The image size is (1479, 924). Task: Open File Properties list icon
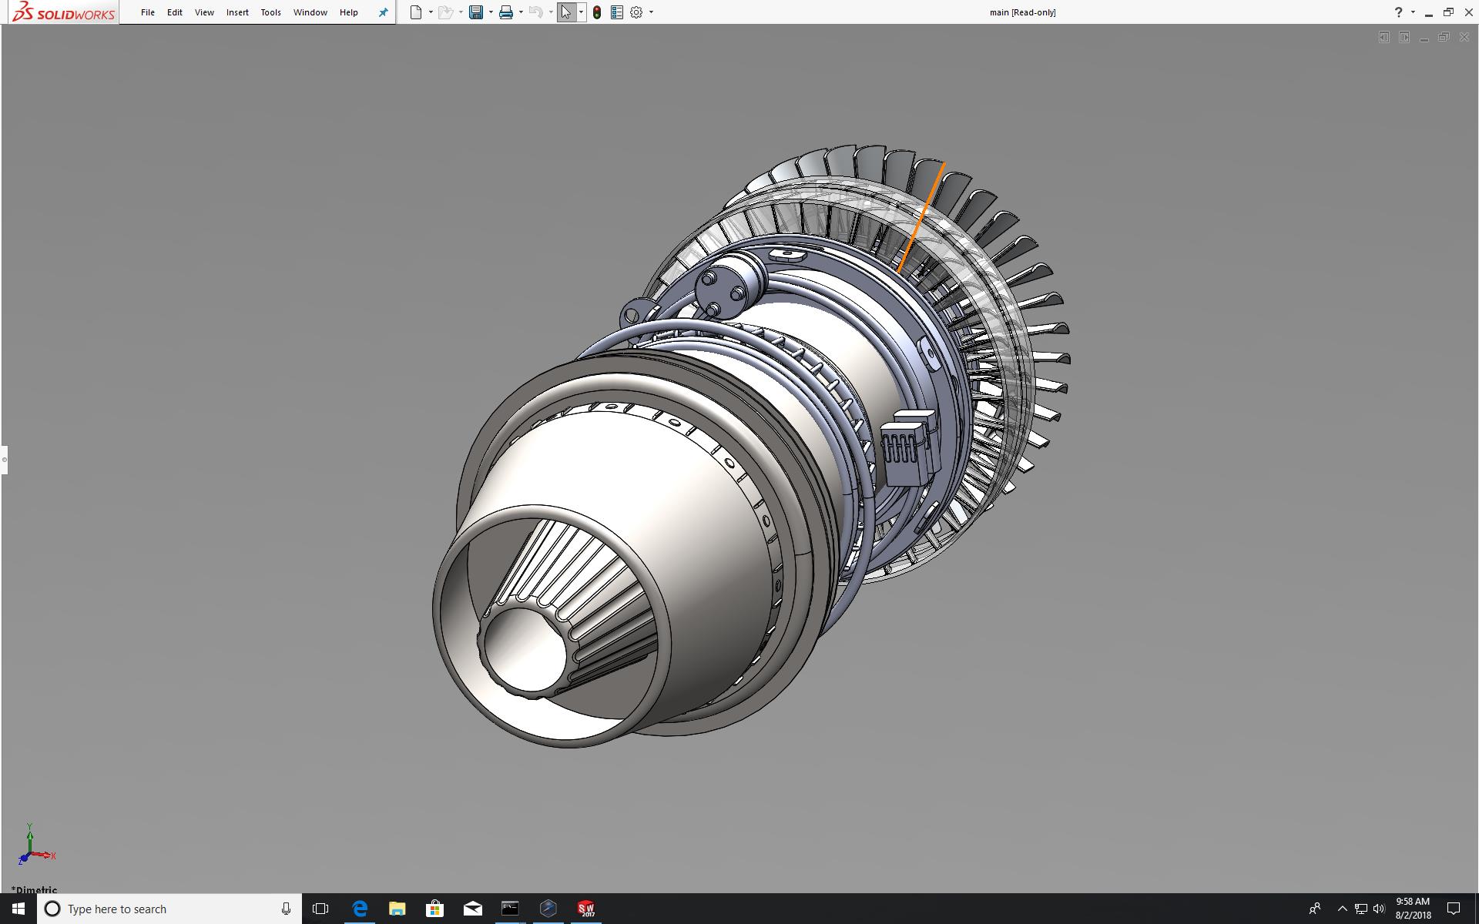(617, 12)
